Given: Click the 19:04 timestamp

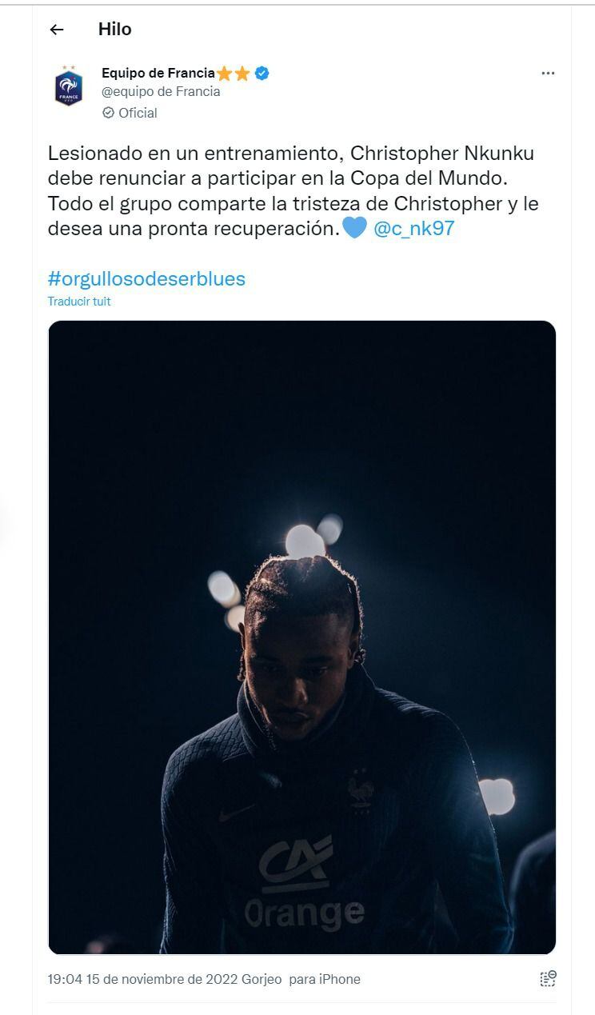Looking at the screenshot, I should click(64, 979).
